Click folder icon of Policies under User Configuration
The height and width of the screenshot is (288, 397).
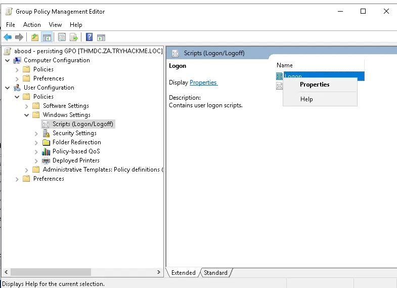[x=26, y=97]
